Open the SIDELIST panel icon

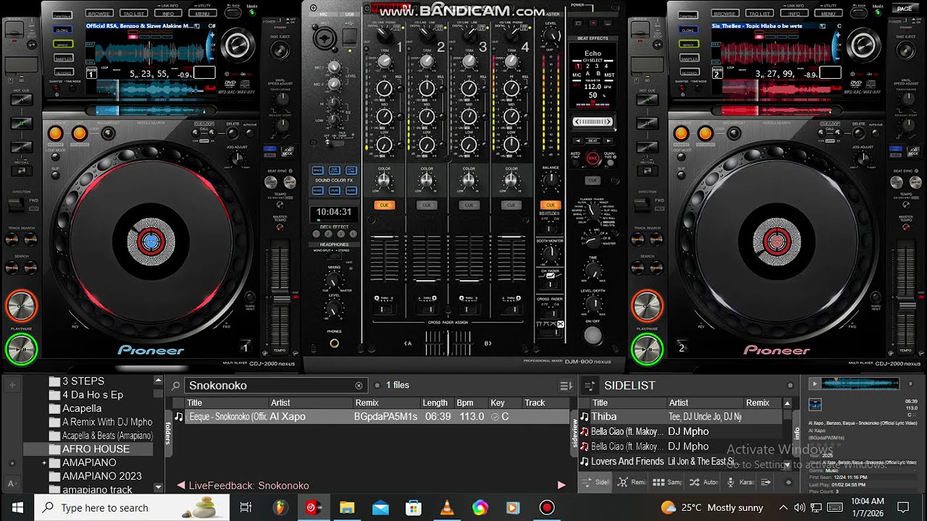(590, 386)
